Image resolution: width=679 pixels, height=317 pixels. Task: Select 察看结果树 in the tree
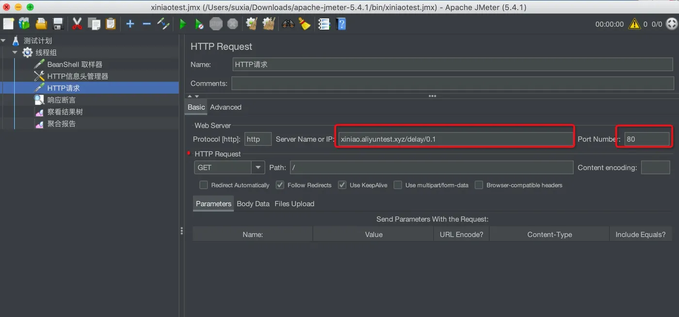65,112
